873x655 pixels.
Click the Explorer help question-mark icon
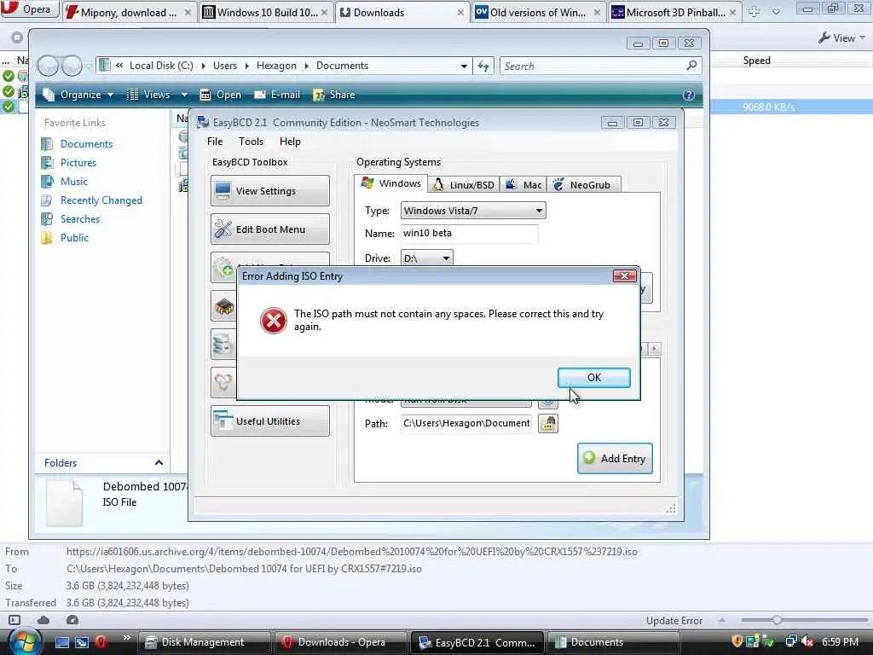pyautogui.click(x=689, y=95)
